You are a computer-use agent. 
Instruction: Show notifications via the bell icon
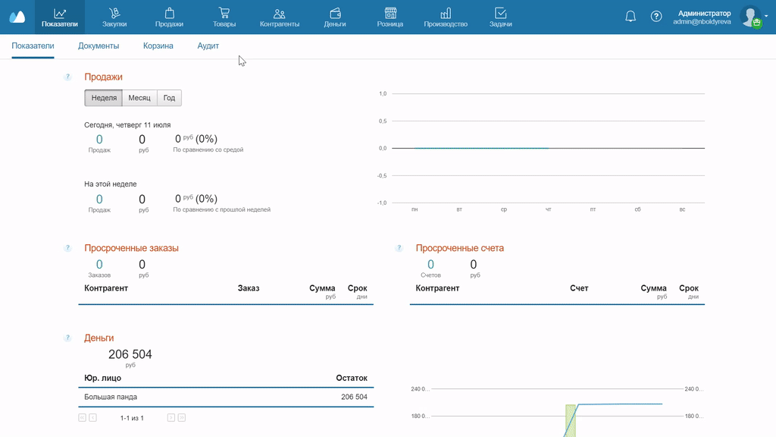(630, 17)
